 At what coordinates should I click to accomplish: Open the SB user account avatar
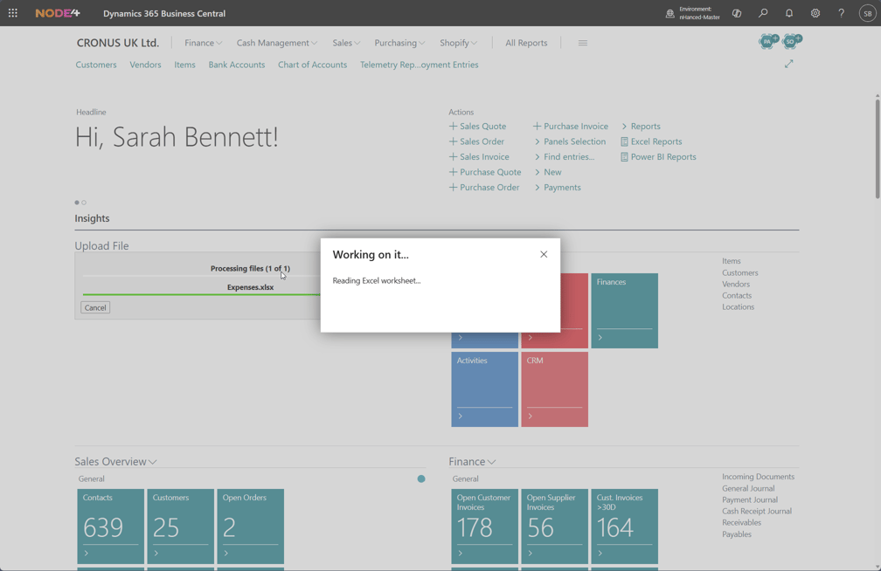868,13
